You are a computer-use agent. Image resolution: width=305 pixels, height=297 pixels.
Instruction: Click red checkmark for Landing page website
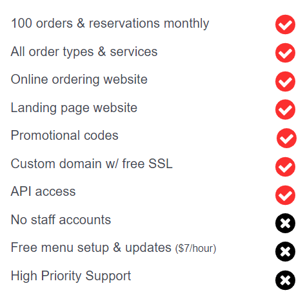pos(285,110)
